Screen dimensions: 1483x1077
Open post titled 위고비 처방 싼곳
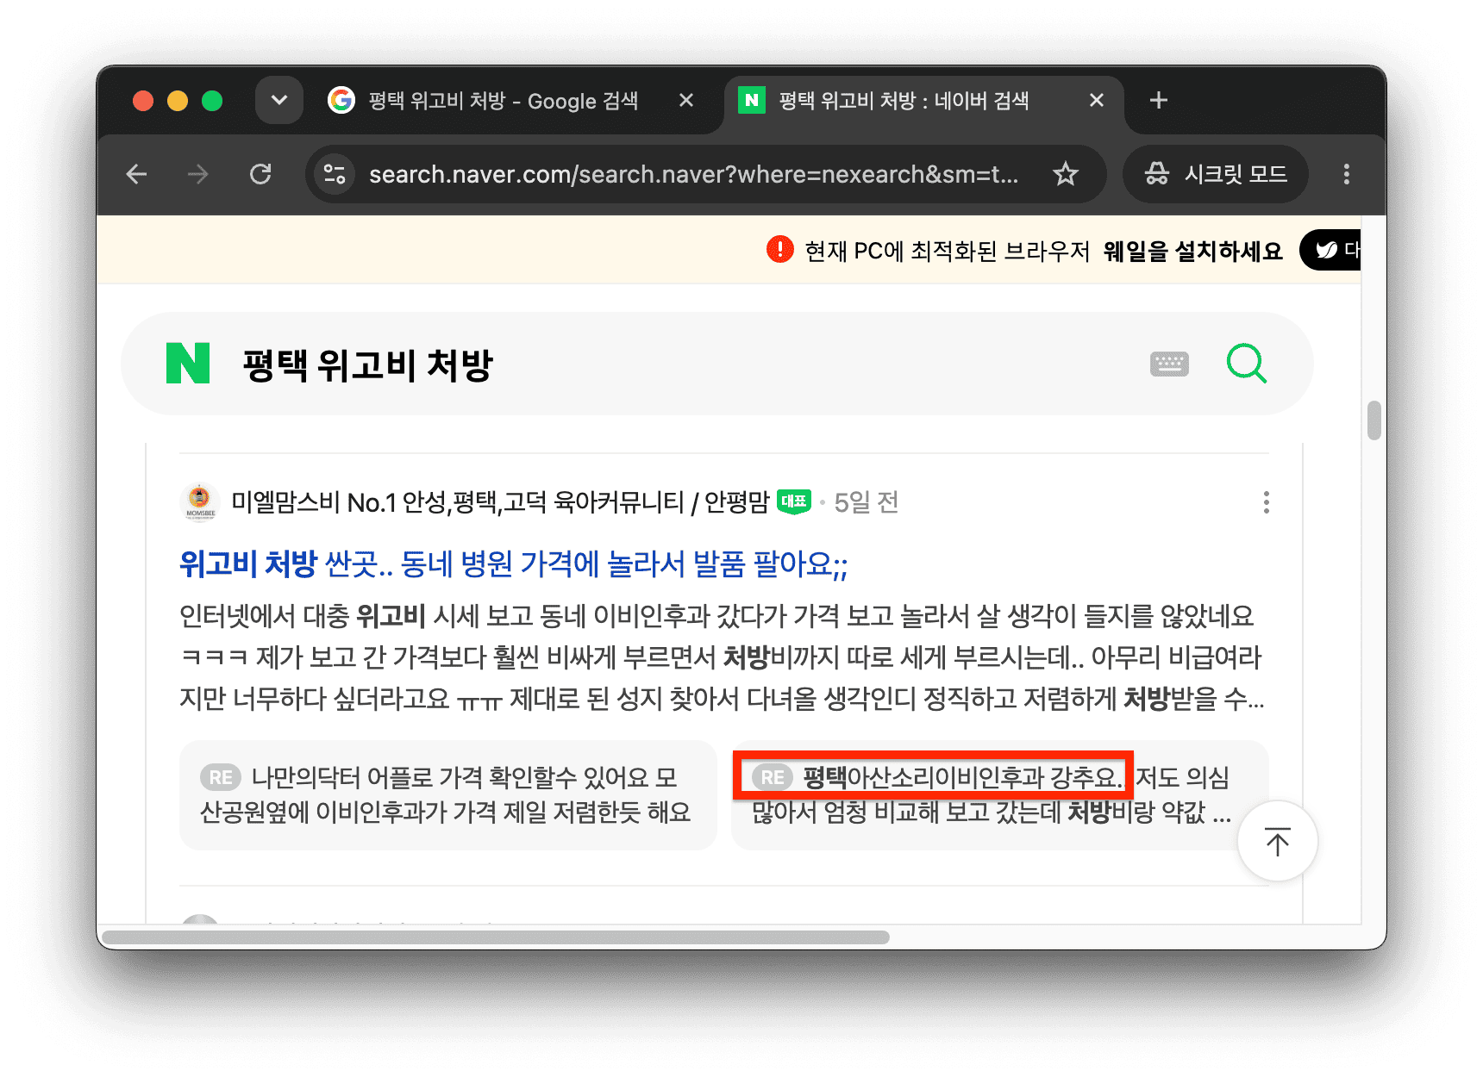coord(513,564)
